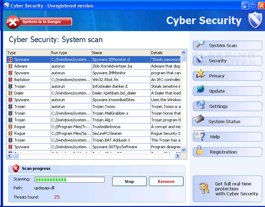Click the red X danger icon
265x207 pixels.
pyautogui.click(x=13, y=22)
